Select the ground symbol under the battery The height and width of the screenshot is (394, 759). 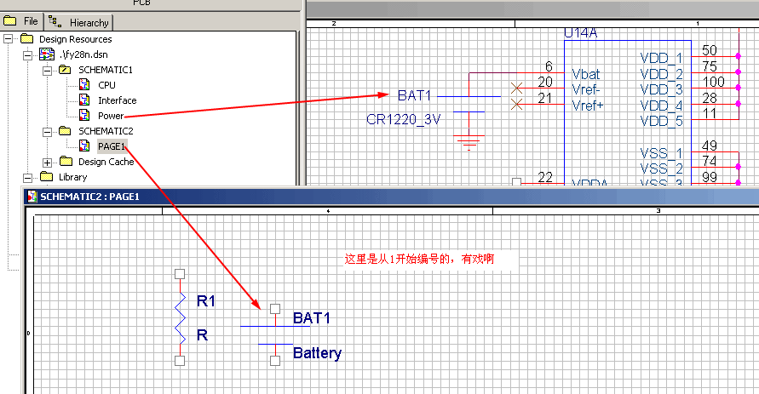[469, 143]
